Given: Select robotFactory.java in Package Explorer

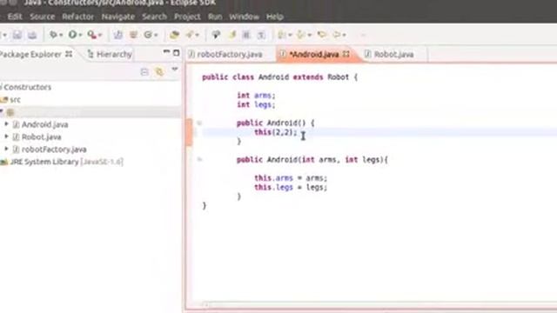Looking at the screenshot, I should pyautogui.click(x=54, y=150).
